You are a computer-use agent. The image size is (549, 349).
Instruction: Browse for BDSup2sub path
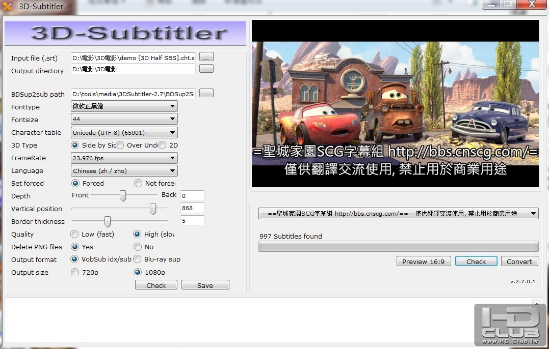click(206, 93)
